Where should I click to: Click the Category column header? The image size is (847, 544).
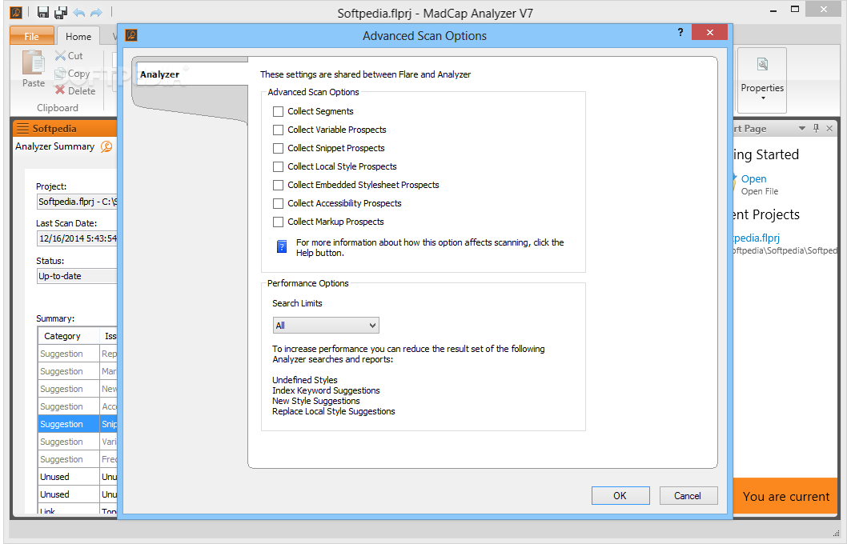click(69, 336)
